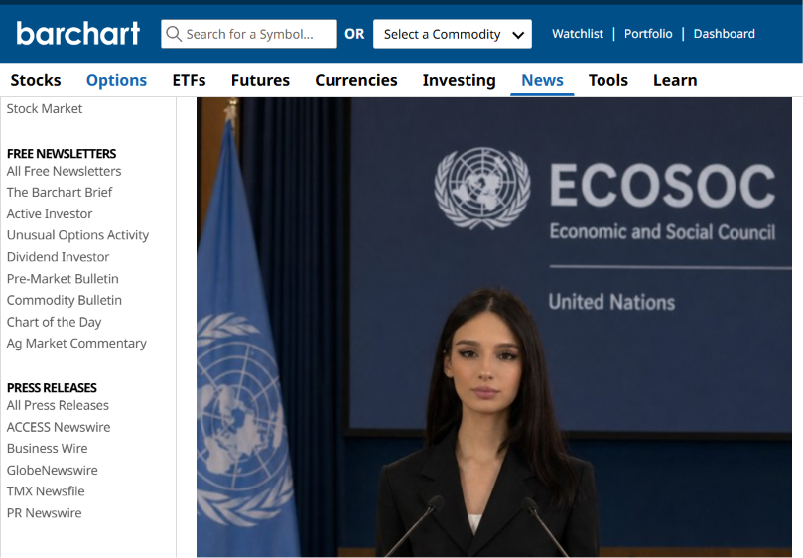The image size is (803, 558).
Task: Go to the Dashboard link
Action: pos(724,34)
